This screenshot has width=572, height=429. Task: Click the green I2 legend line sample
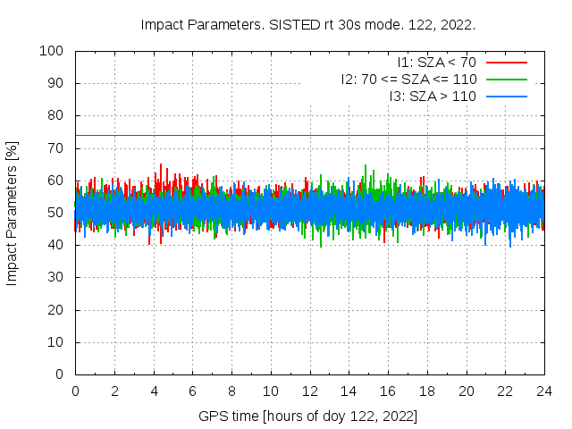click(507, 80)
